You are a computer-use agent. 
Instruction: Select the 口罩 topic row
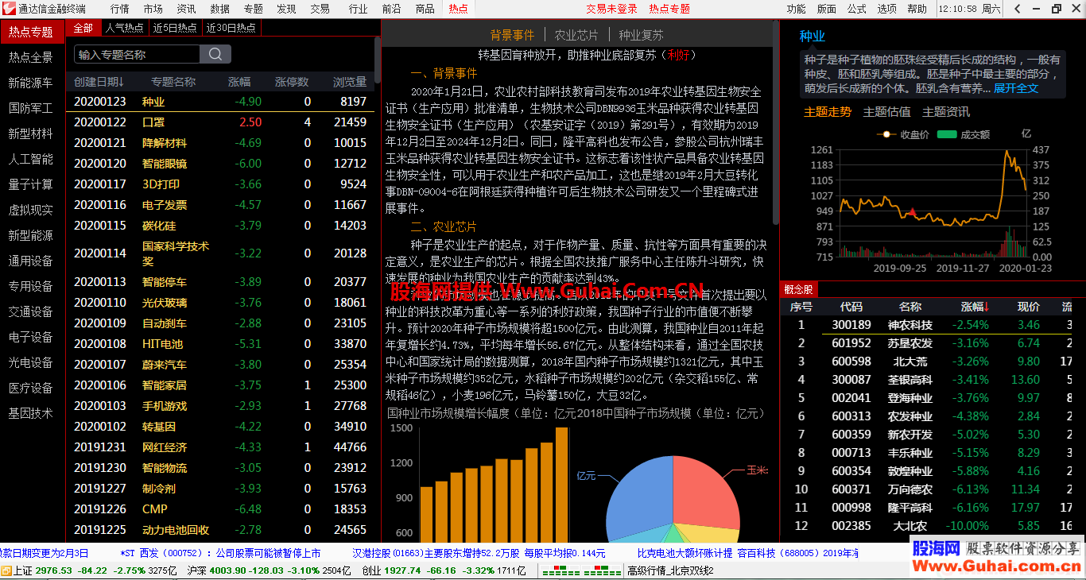(x=220, y=122)
